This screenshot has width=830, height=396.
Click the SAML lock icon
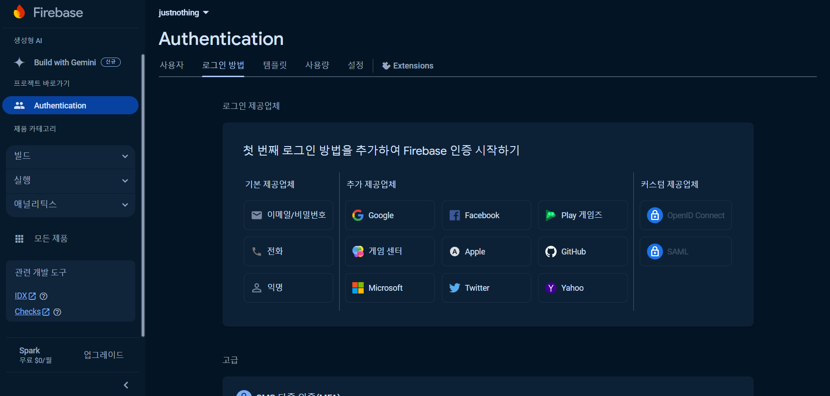tap(655, 251)
